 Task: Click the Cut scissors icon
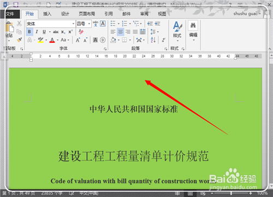click(19, 24)
